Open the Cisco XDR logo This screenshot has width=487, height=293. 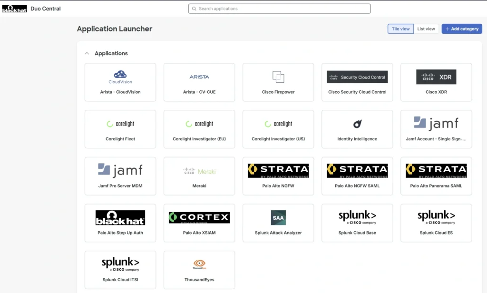tap(436, 77)
